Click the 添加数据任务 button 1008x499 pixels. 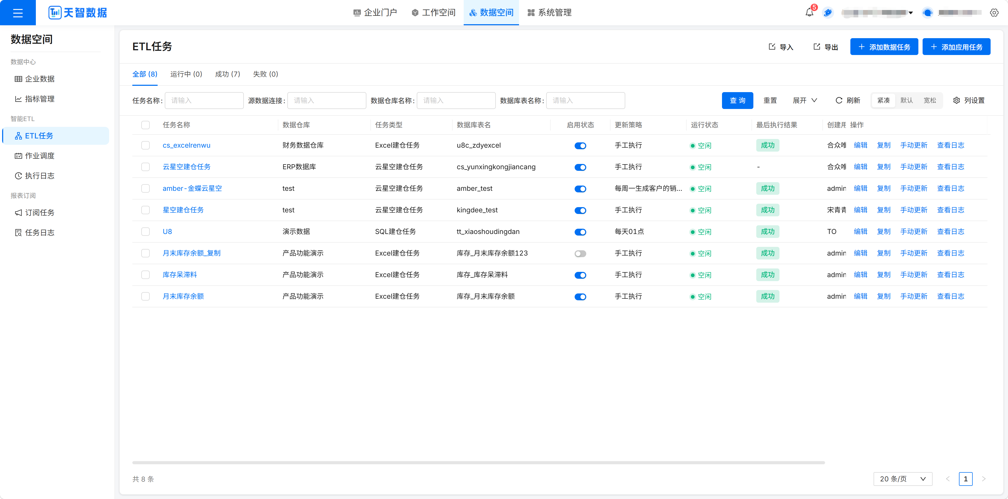[884, 47]
